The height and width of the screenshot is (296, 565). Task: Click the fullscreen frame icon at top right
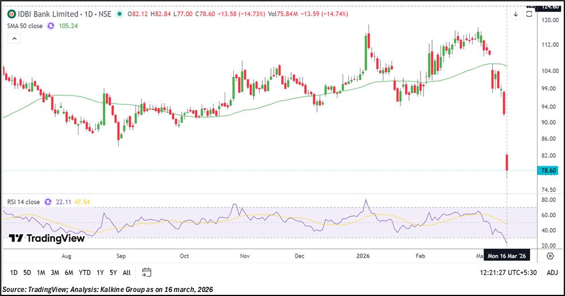(x=530, y=14)
